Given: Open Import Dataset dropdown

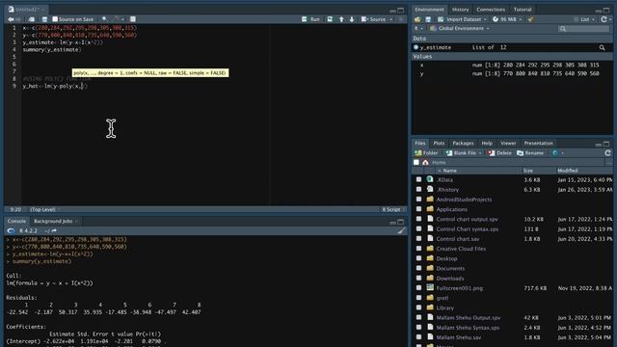Looking at the screenshot, I should pyautogui.click(x=463, y=19).
